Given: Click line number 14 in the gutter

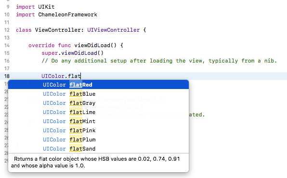Looking at the screenshot, I should pos(7,45).
